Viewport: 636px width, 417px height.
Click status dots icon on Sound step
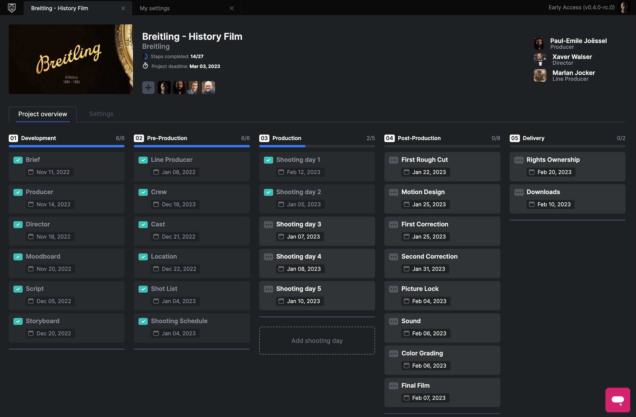[x=394, y=321]
